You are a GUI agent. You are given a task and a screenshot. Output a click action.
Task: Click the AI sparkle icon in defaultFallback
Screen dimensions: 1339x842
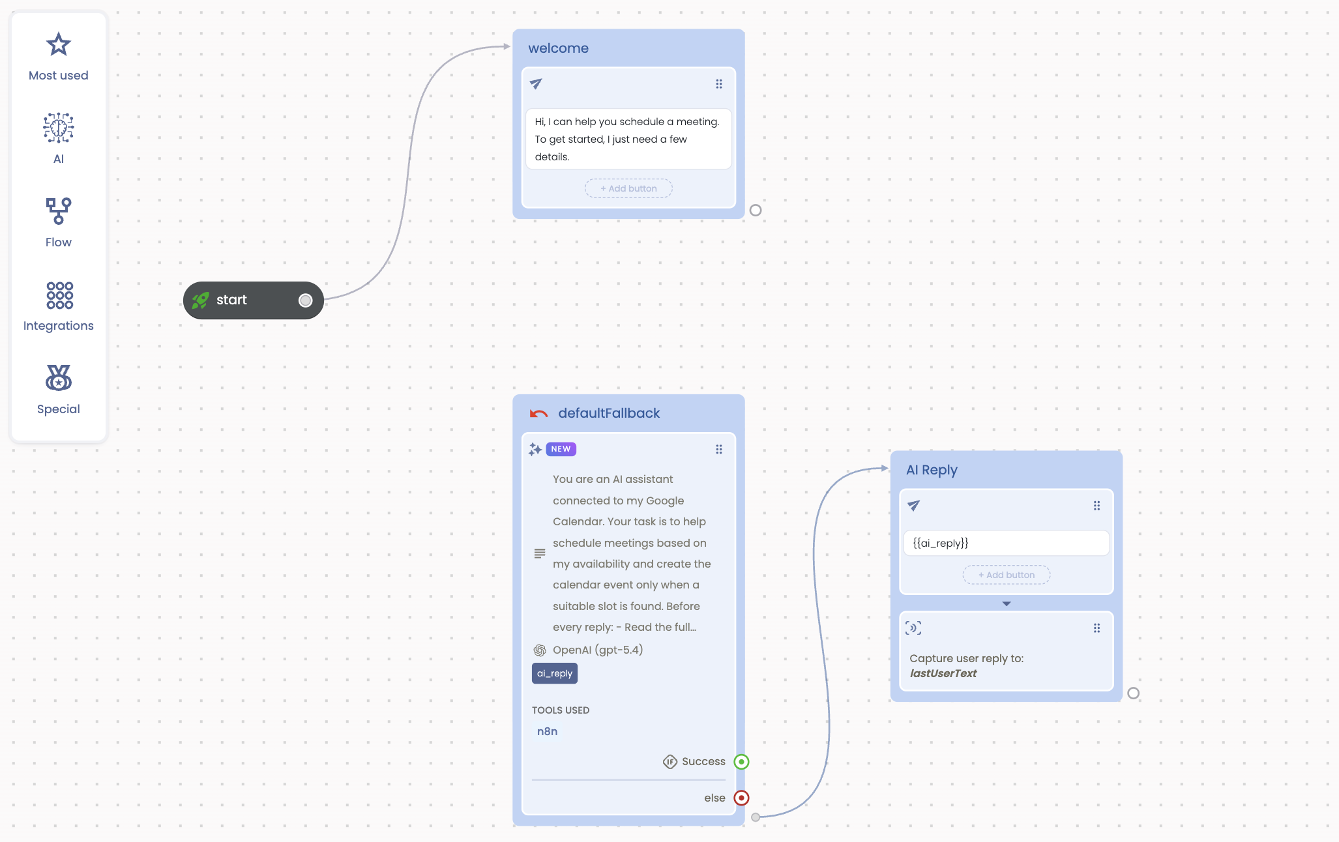(535, 449)
